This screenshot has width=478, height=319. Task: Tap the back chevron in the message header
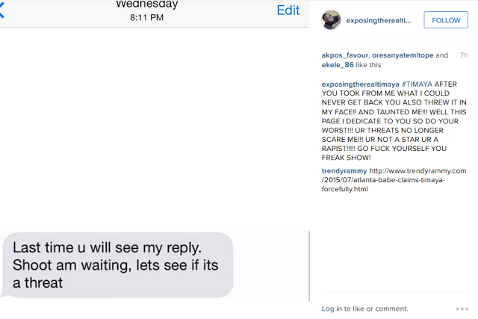pyautogui.click(x=3, y=12)
